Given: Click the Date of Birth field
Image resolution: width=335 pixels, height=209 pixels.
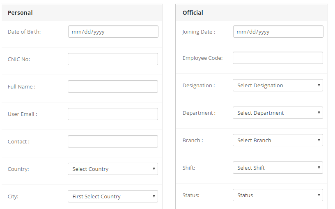Looking at the screenshot, I should click(113, 32).
